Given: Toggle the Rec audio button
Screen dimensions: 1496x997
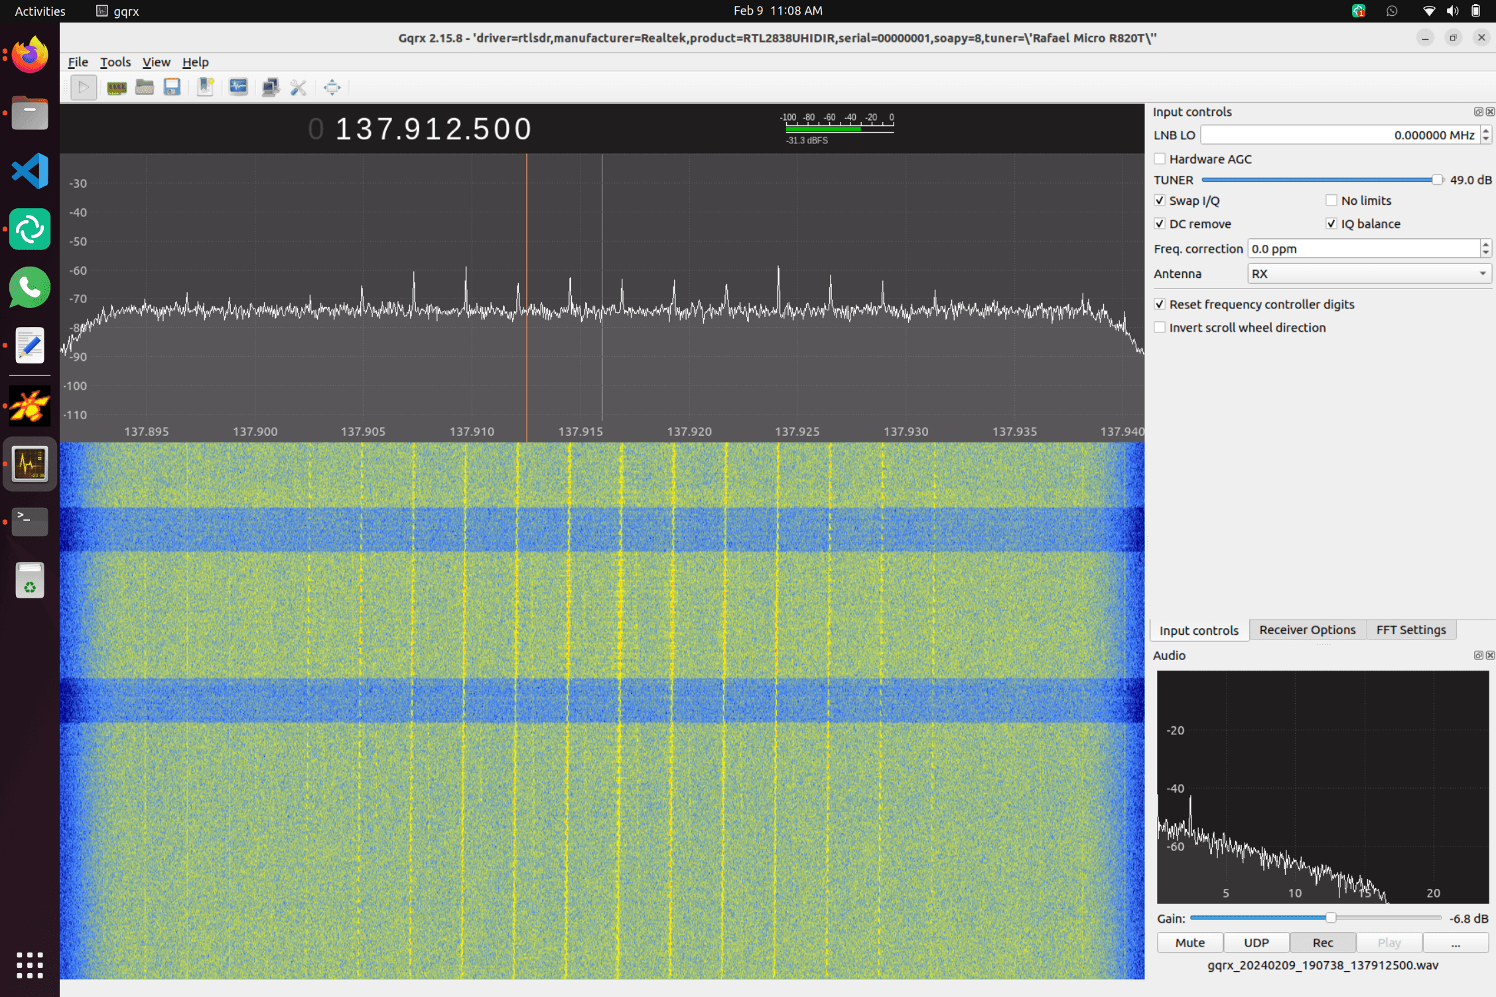Looking at the screenshot, I should [x=1322, y=943].
